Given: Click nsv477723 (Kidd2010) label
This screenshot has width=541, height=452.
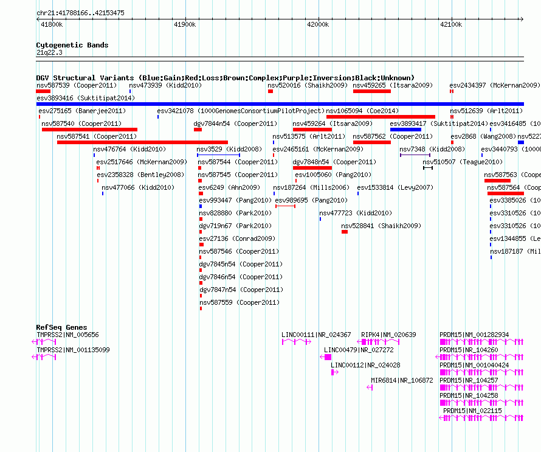Looking at the screenshot, I should [356, 213].
